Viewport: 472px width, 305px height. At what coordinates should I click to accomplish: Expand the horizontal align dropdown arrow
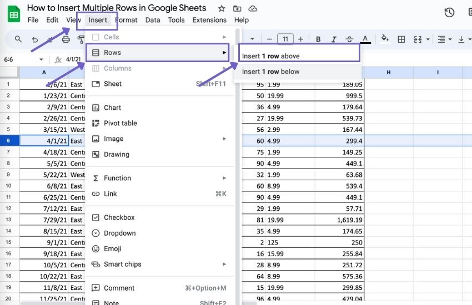tap(450, 39)
